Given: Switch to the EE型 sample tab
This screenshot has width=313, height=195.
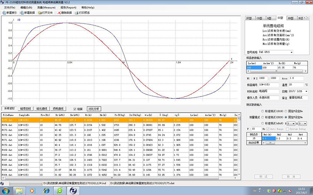Looking at the screenshot, I should tap(291, 18).
